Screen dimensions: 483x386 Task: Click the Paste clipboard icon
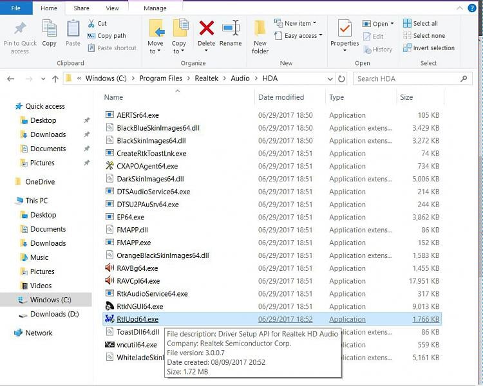[73, 28]
